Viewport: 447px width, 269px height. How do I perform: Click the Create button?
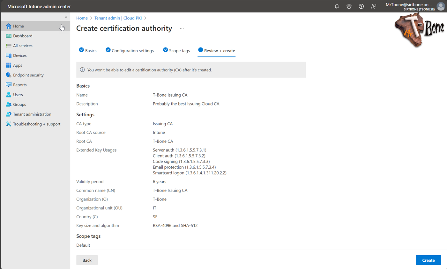pyautogui.click(x=428, y=260)
